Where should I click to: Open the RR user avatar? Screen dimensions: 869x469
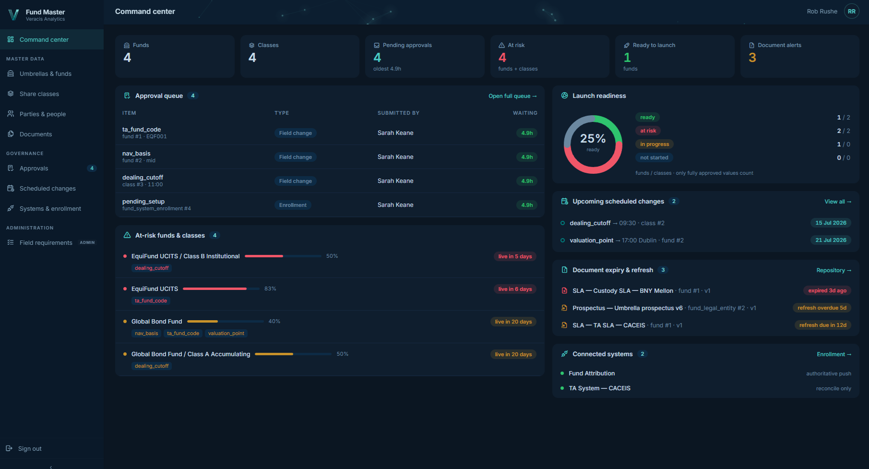(x=852, y=11)
